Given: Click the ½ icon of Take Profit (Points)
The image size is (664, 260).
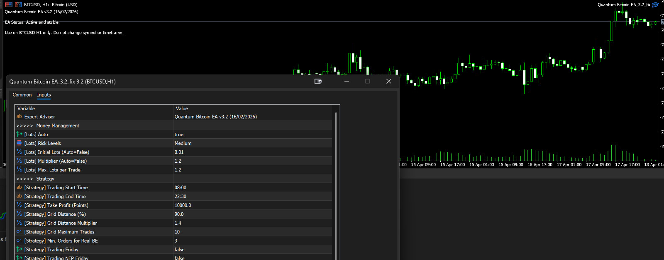Looking at the screenshot, I should pyautogui.click(x=19, y=205).
